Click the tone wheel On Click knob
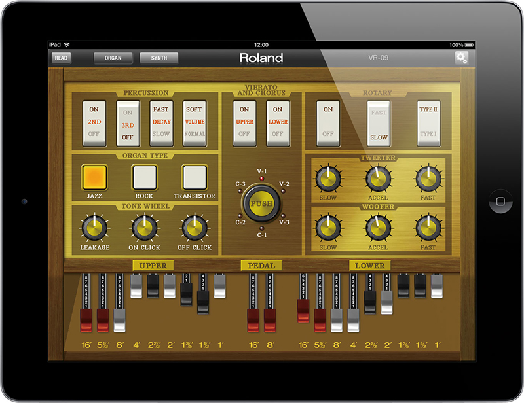Viewport: 524px width, 403px height. (x=144, y=227)
